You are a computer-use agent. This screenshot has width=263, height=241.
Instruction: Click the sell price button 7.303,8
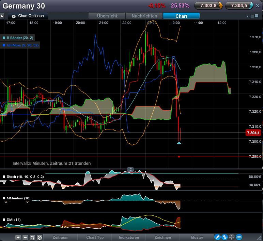click(208, 5)
